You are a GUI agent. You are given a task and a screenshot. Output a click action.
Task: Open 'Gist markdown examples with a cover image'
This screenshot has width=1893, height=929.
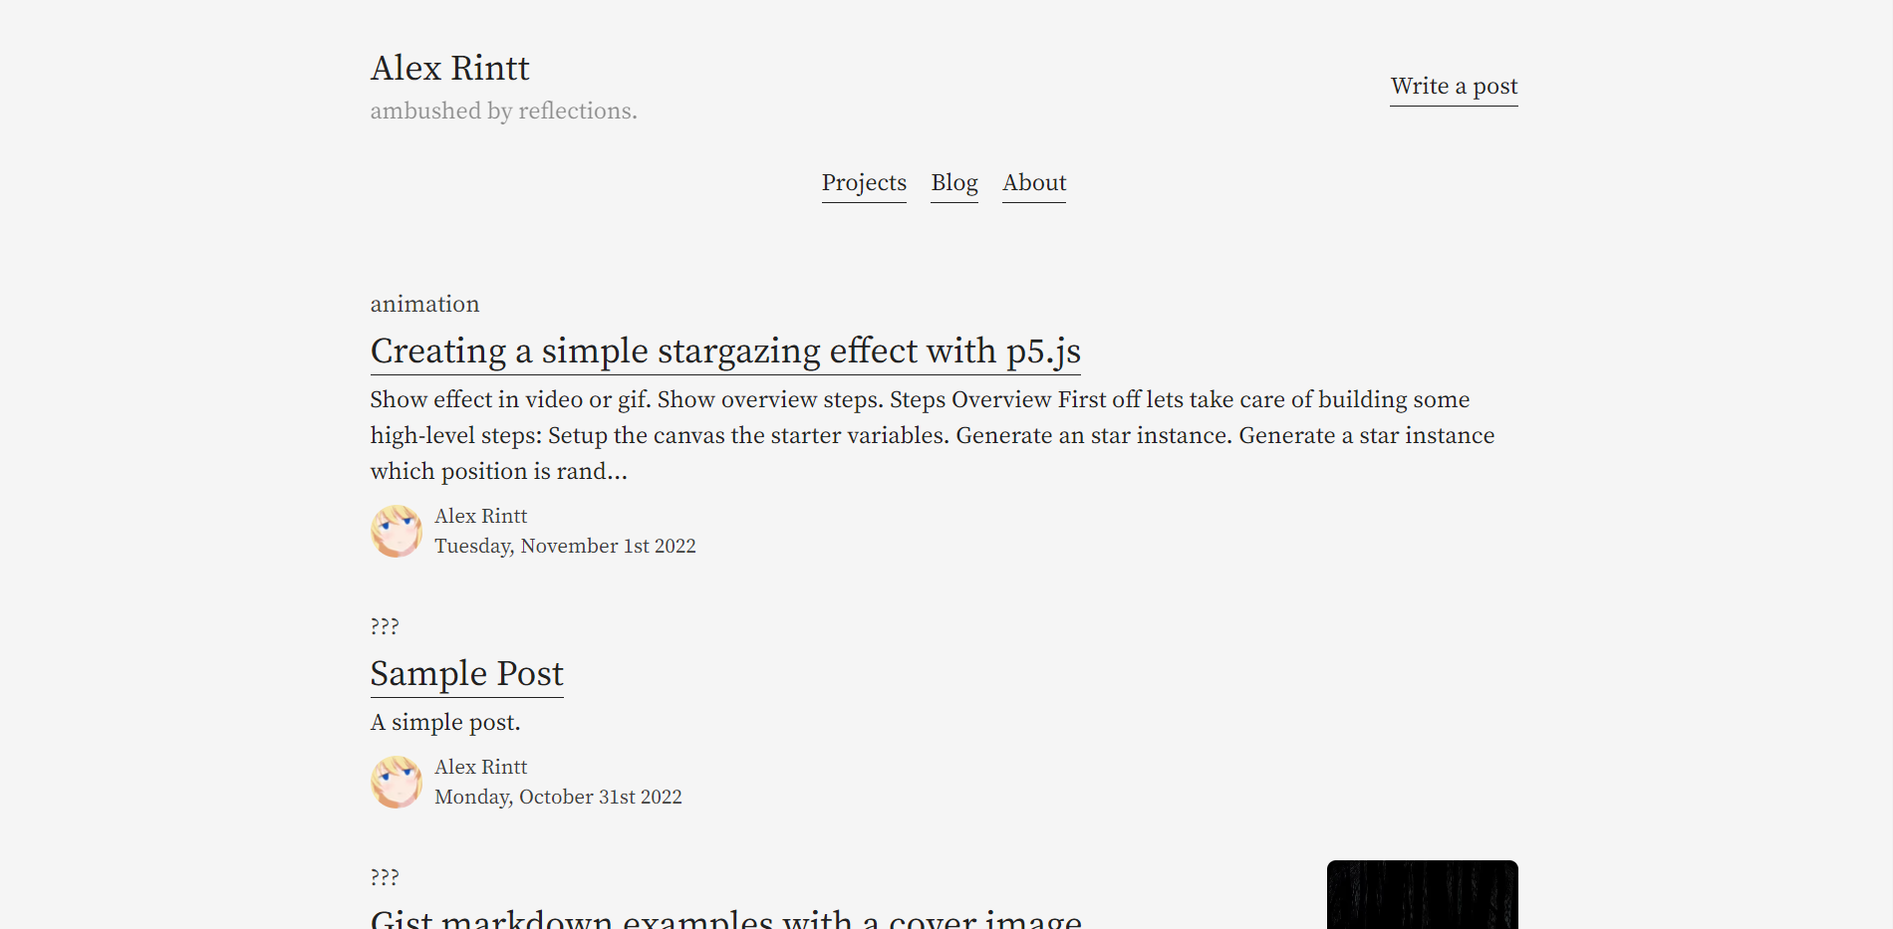tap(726, 918)
